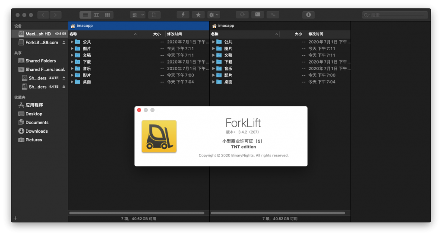Select 下载 folder icon in right pane
The height and width of the screenshot is (236, 442).
tap(219, 62)
